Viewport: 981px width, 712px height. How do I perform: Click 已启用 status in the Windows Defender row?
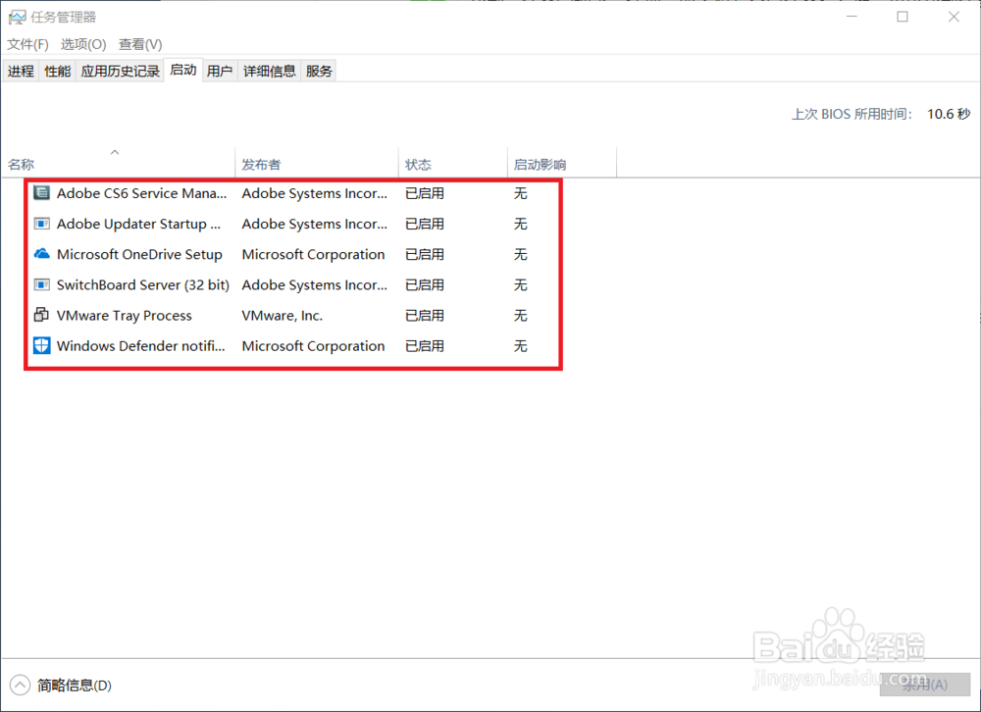tap(425, 346)
